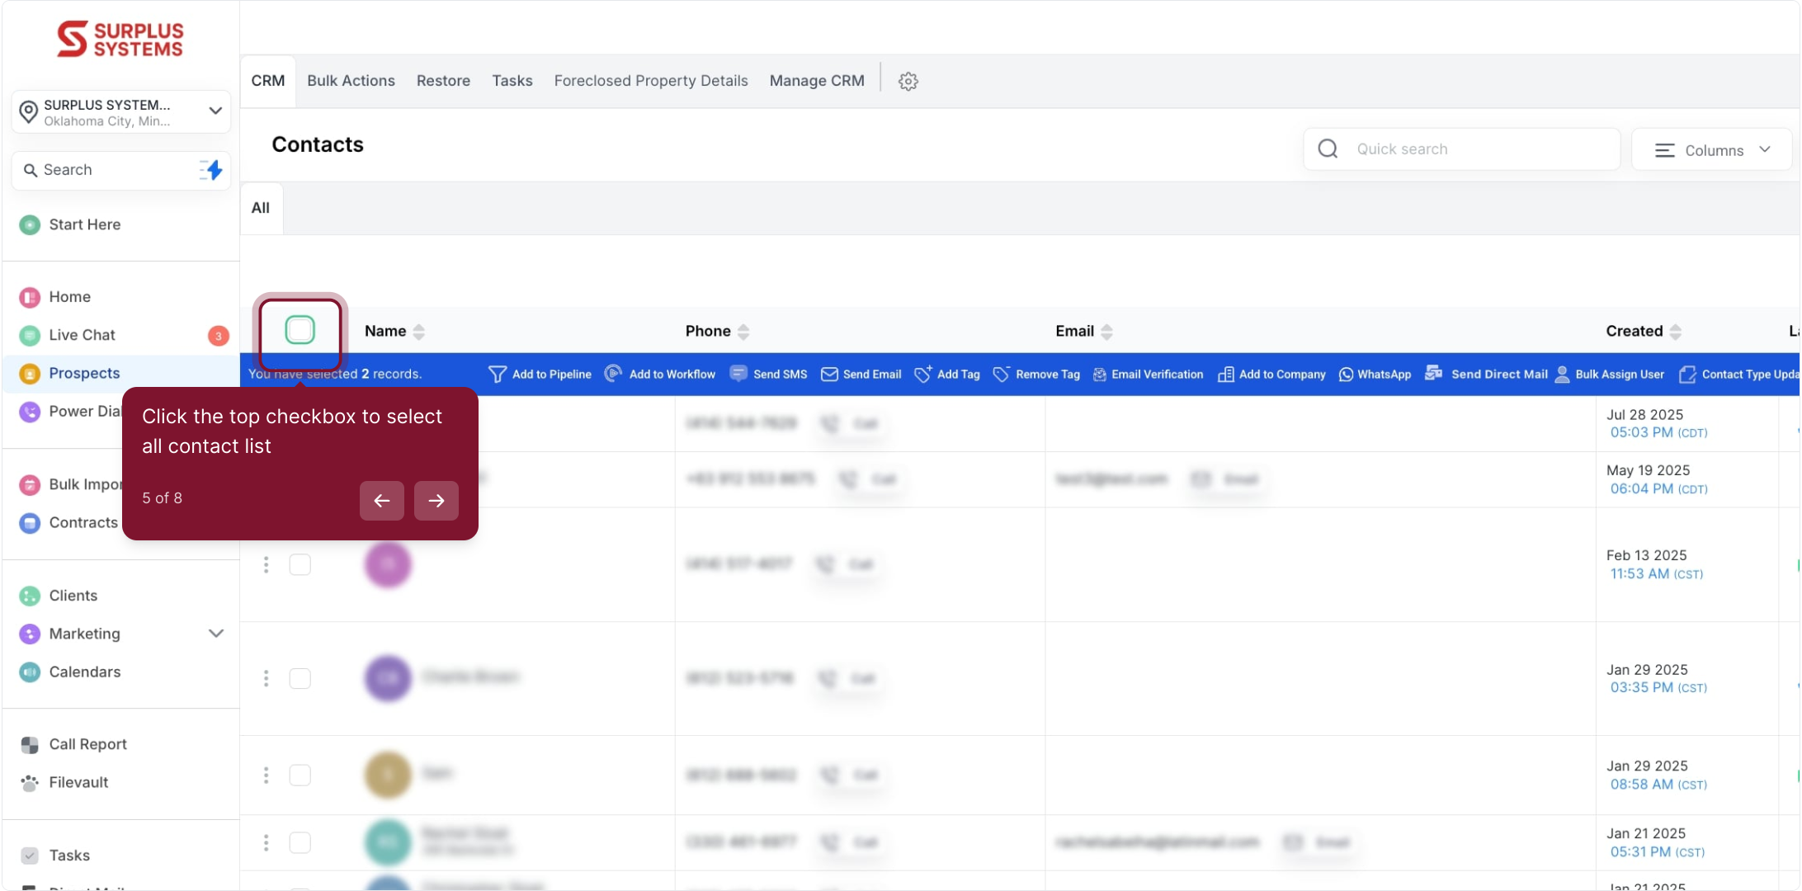Click the next arrow in the tour tooltip

pos(436,501)
